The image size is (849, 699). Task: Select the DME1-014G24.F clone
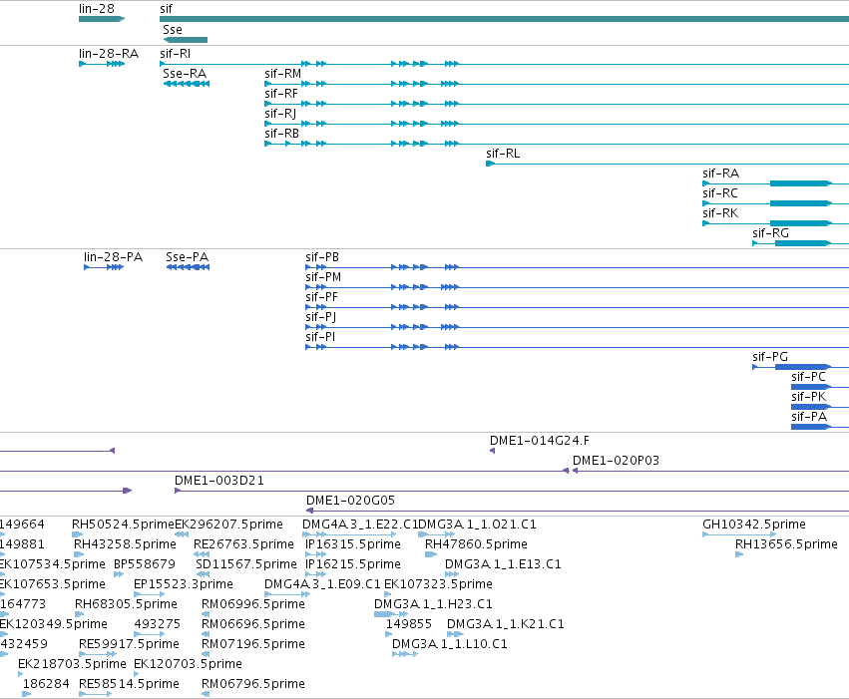(x=492, y=451)
